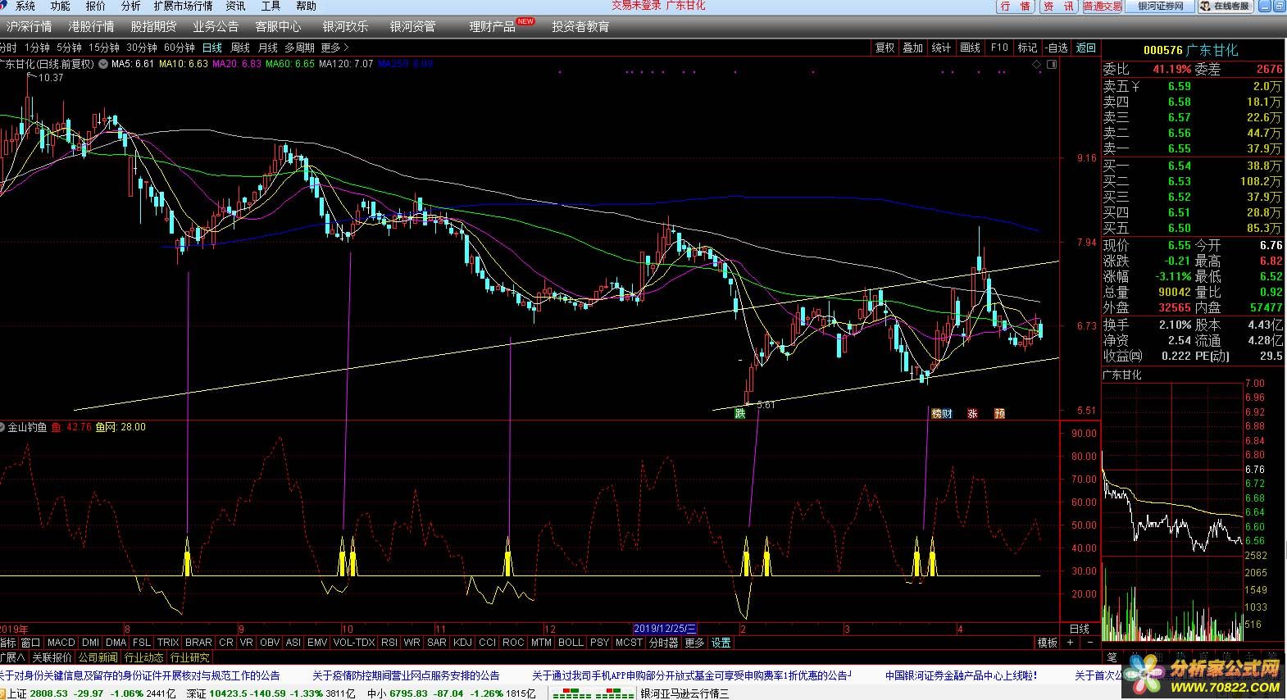Open the 标记 mark dropdown
This screenshot has height=700, width=1287.
(1028, 48)
